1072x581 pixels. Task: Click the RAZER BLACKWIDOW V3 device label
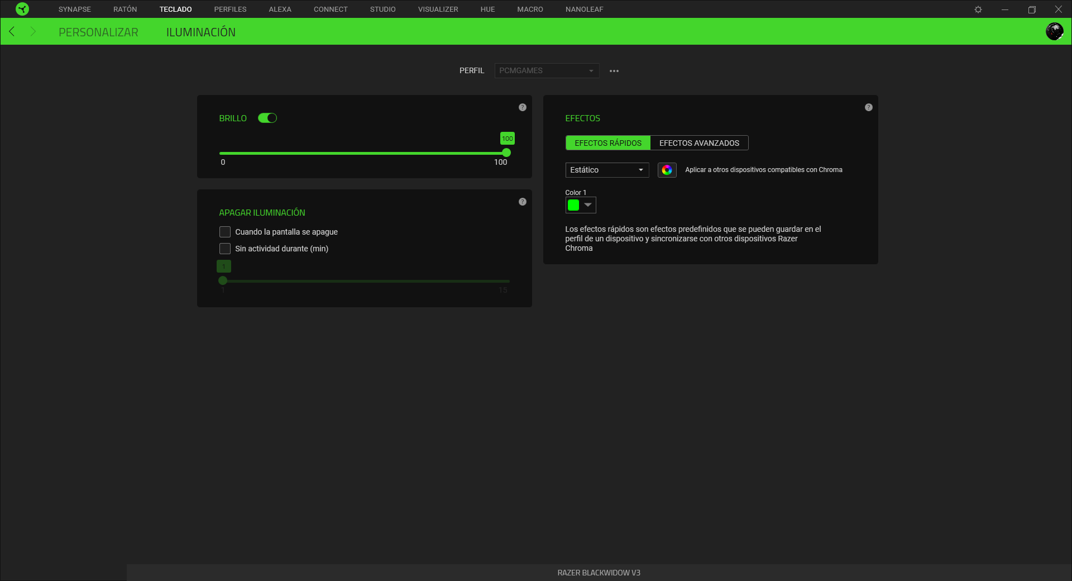599,573
